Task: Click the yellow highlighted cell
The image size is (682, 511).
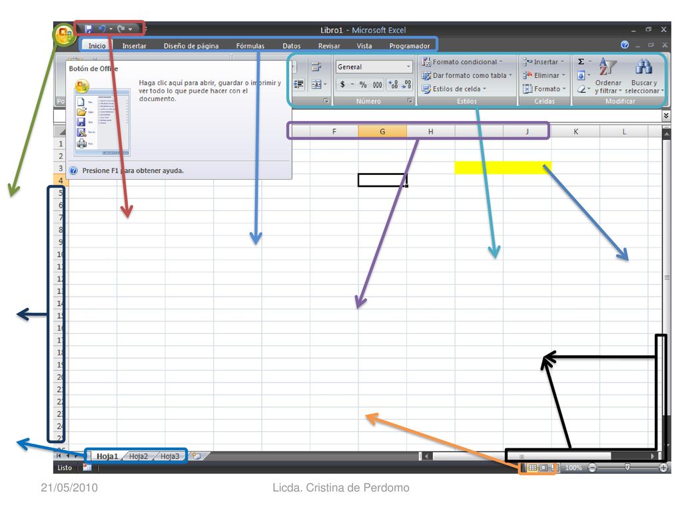Action: [x=503, y=168]
